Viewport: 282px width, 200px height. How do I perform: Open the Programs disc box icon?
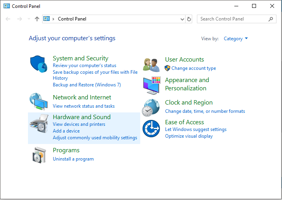pos(39,155)
